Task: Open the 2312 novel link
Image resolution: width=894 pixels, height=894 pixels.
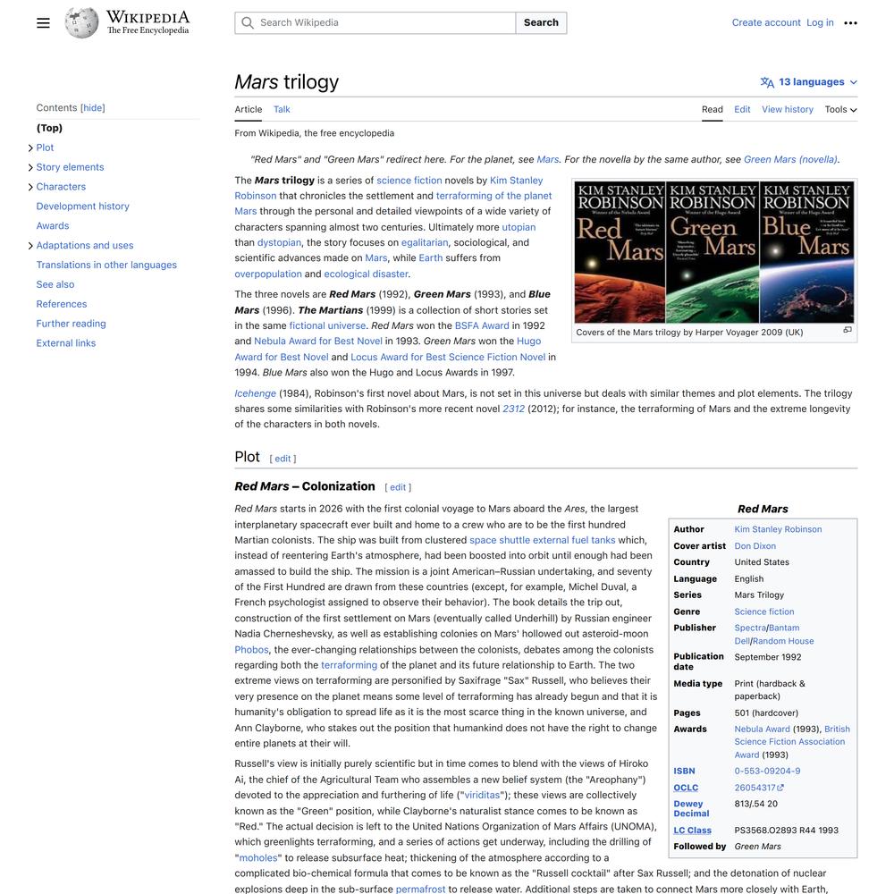Action: pyautogui.click(x=513, y=409)
